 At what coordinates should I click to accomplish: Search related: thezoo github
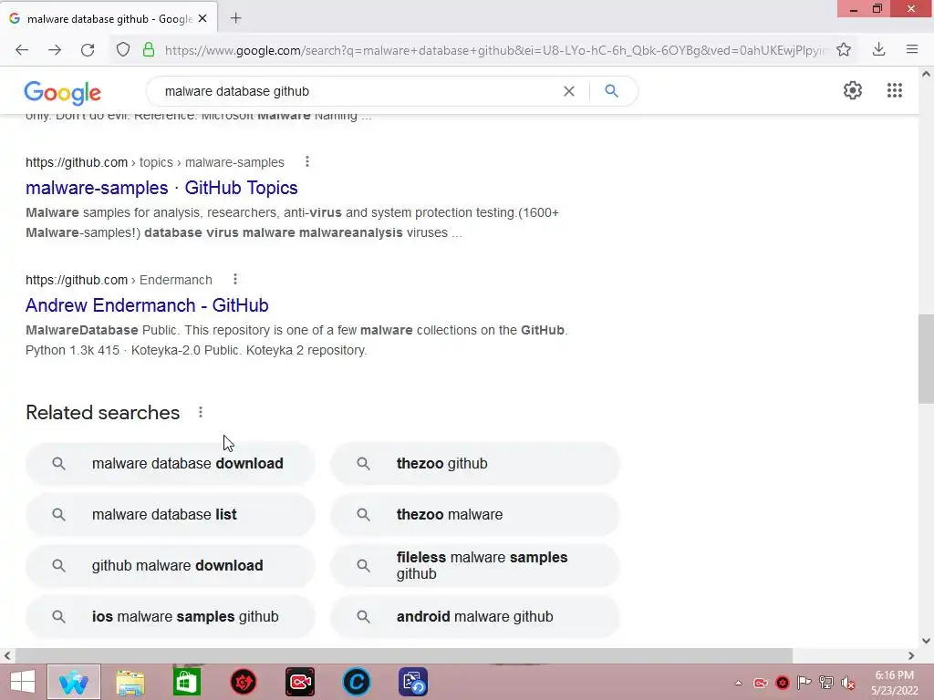pos(475,464)
